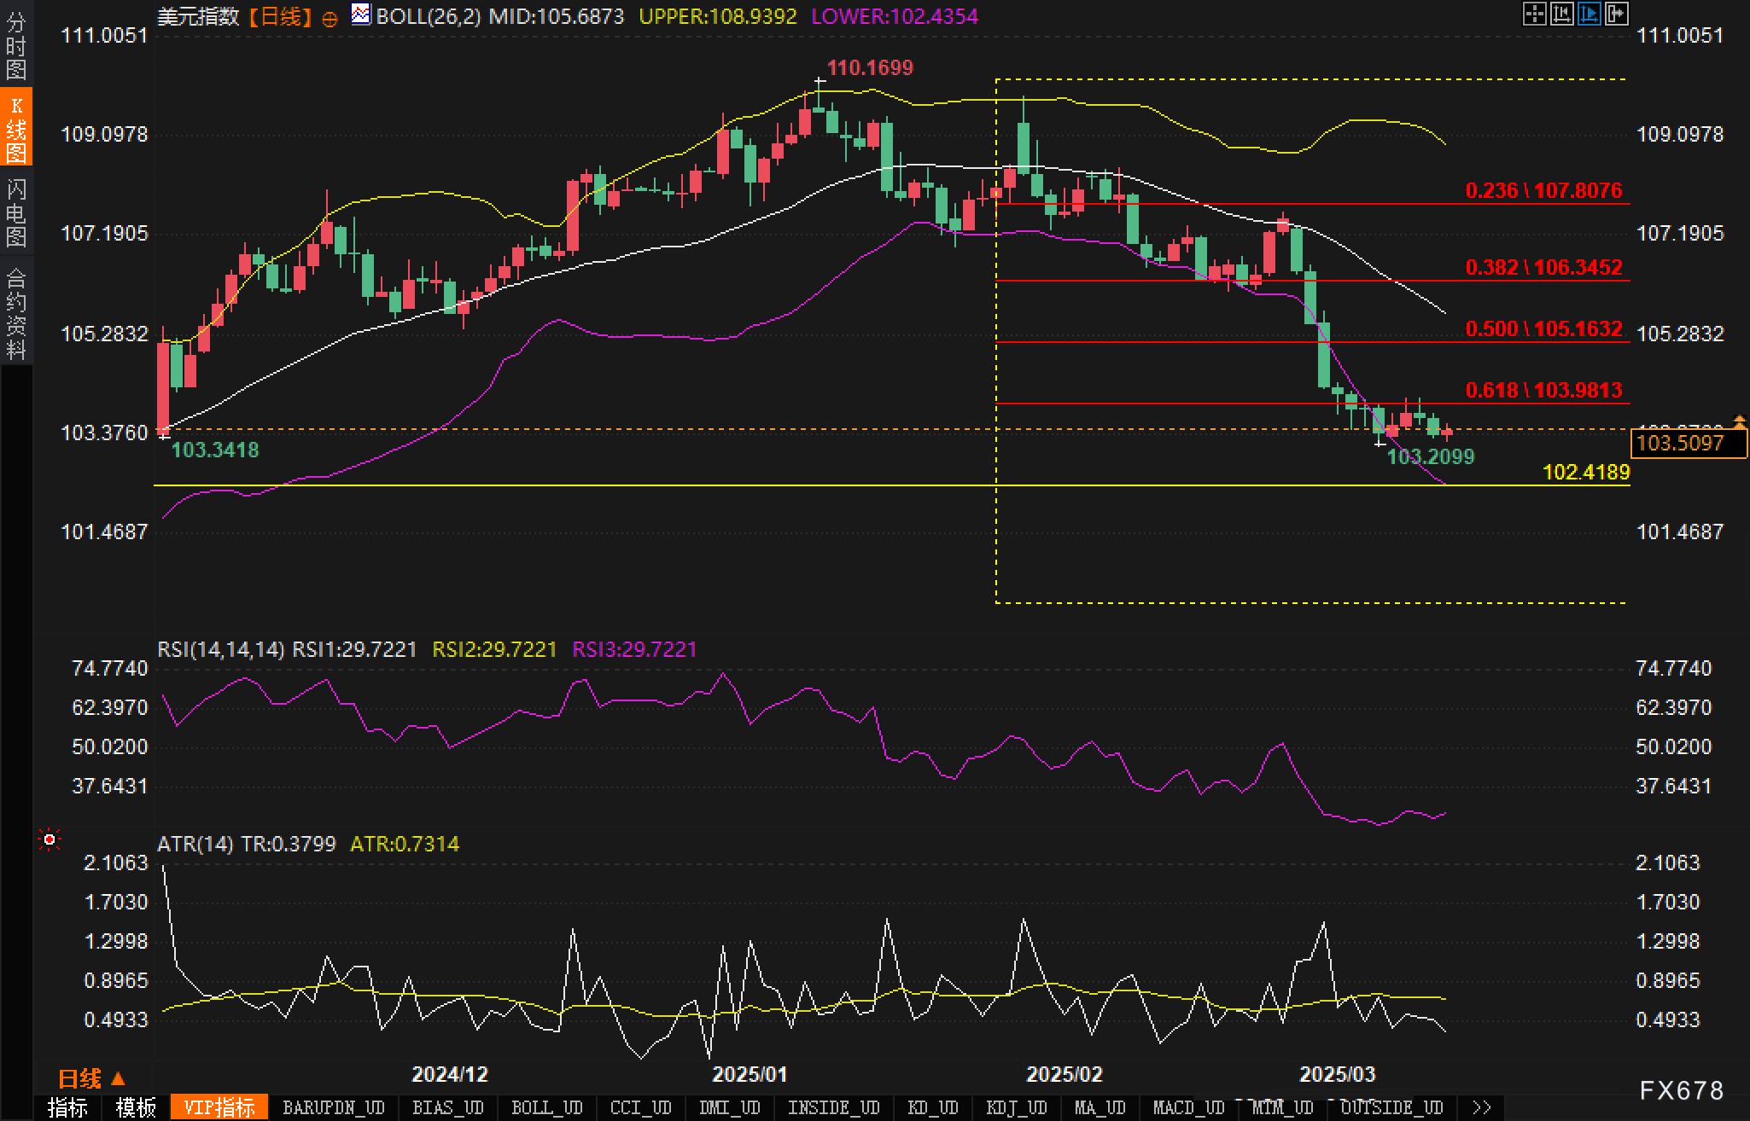Click the yellow 102.4189 horizontal line label

(x=1585, y=472)
